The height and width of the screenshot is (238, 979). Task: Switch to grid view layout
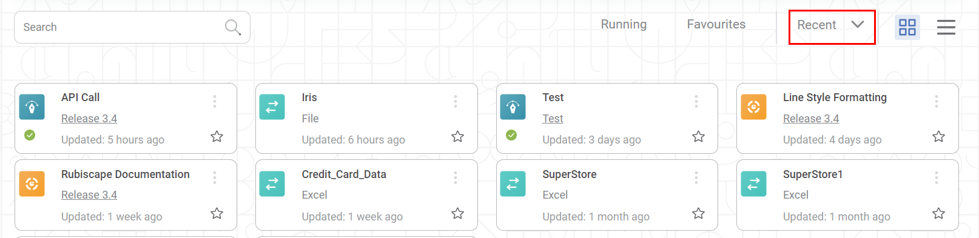(x=907, y=27)
